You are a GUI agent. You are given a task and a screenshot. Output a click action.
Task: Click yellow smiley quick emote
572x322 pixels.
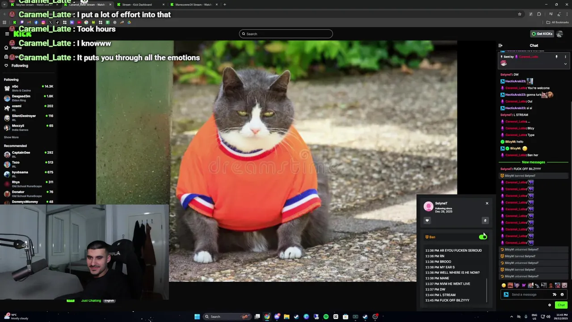pos(504,285)
